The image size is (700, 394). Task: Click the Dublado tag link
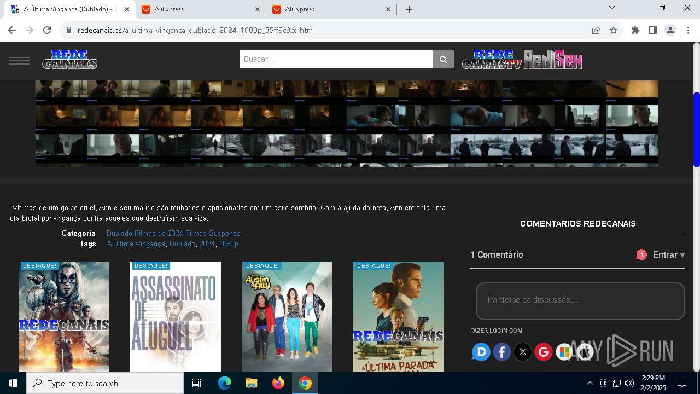pos(182,244)
